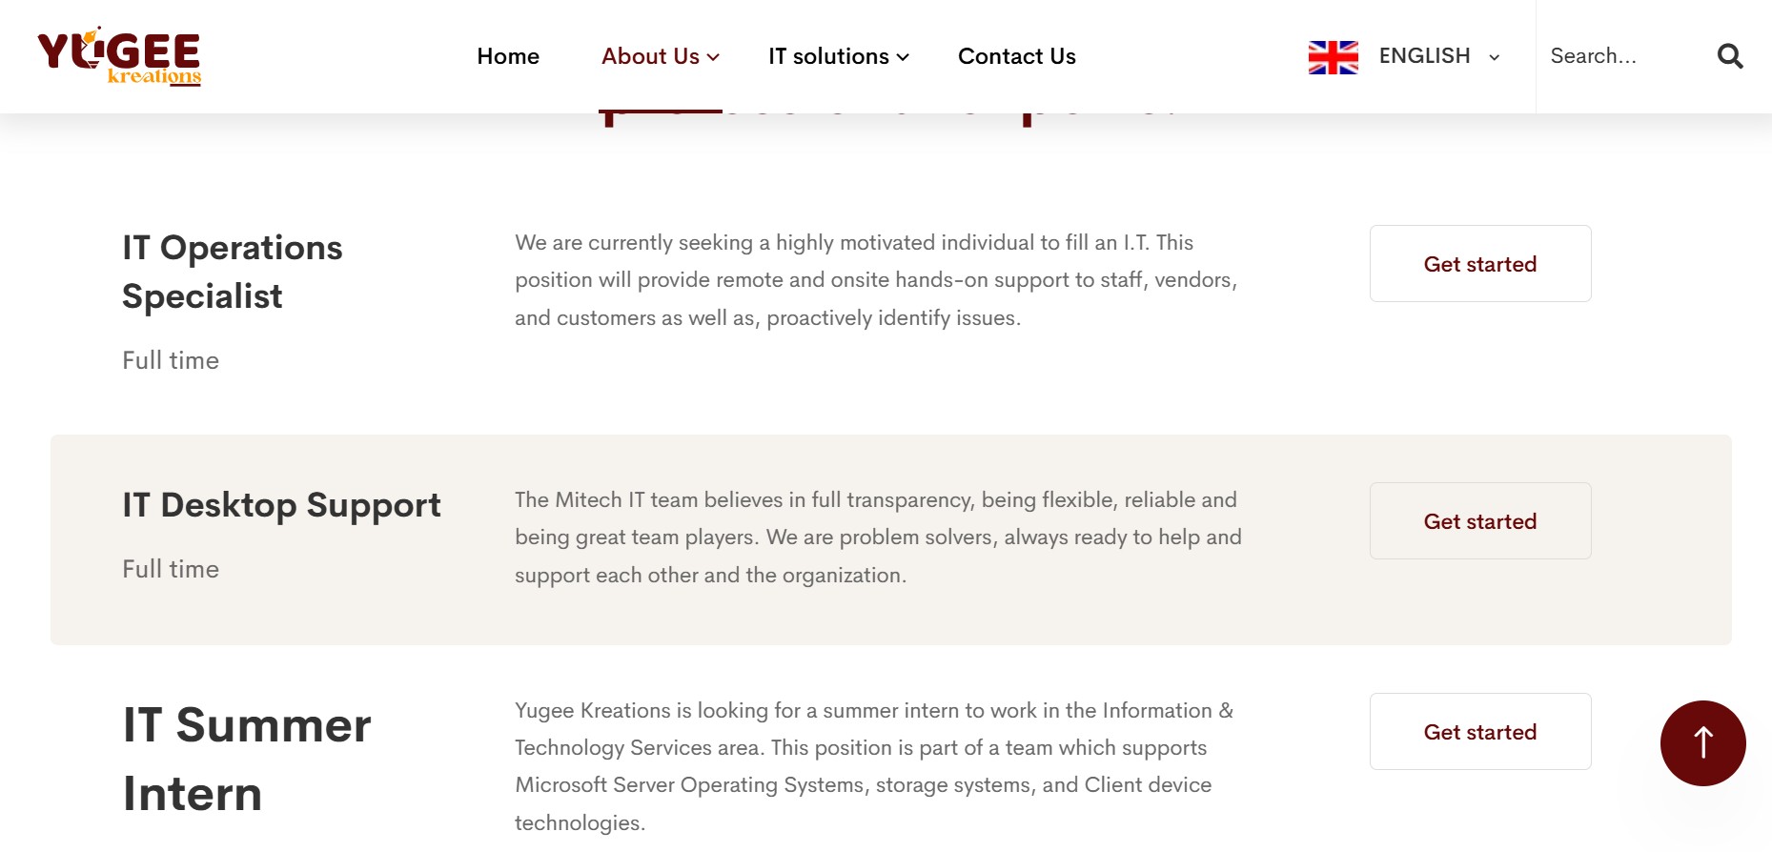Click Get started for IT Summer Intern
Image resolution: width=1772 pixels, height=852 pixels.
coord(1479,731)
